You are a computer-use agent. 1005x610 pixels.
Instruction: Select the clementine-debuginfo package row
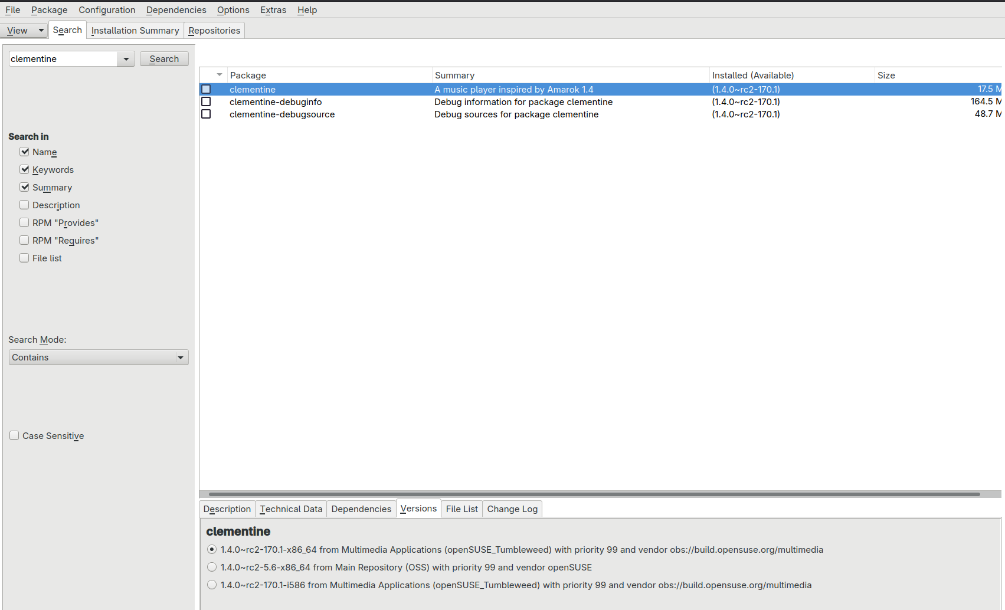pyautogui.click(x=600, y=101)
